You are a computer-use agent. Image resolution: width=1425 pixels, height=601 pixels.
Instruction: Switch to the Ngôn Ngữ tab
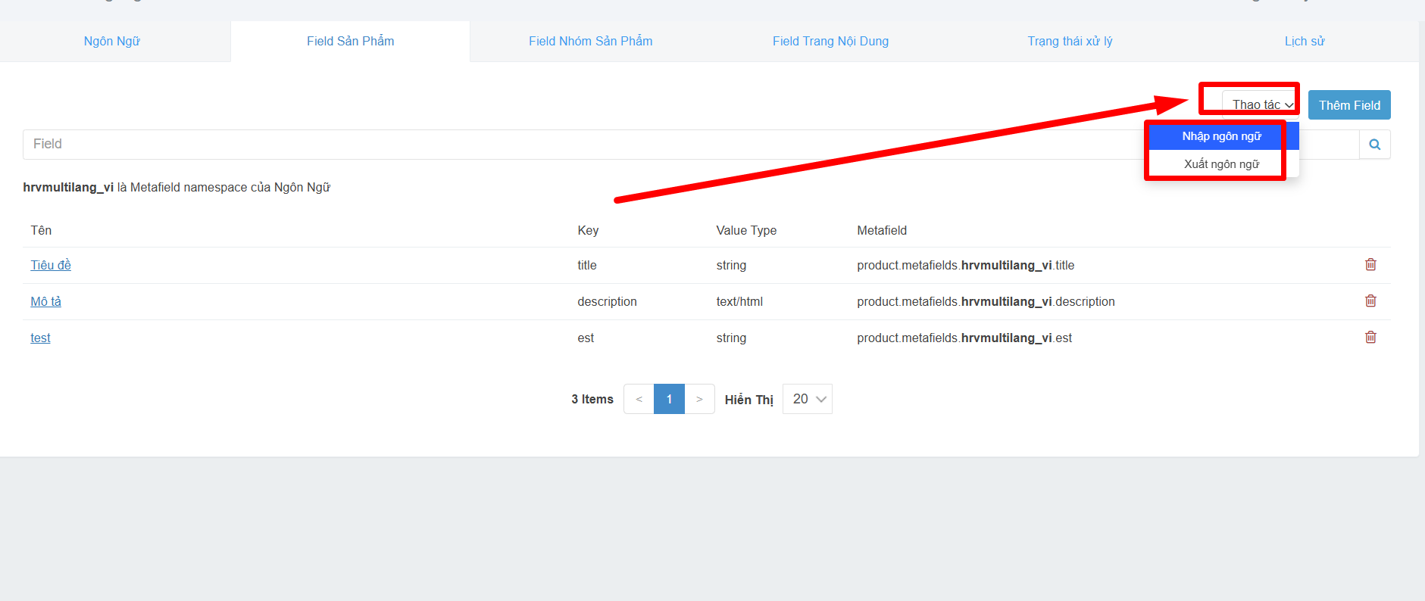point(112,42)
